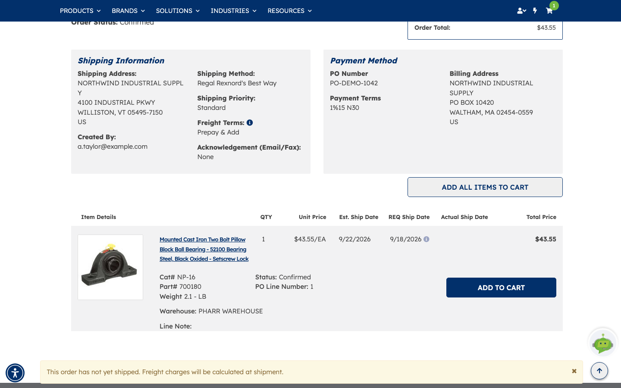Open the user account icon menu
The height and width of the screenshot is (388, 621).
[521, 11]
